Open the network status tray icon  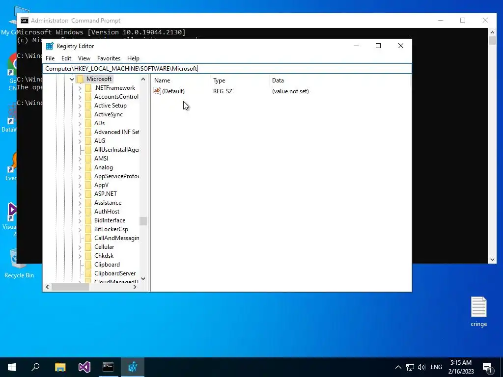coord(410,367)
